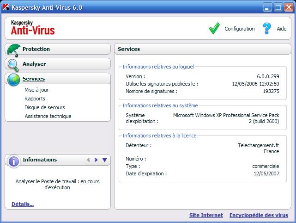Minimize the Kaspersky Anti-Virus window
296x223 pixels.
tap(267, 7)
